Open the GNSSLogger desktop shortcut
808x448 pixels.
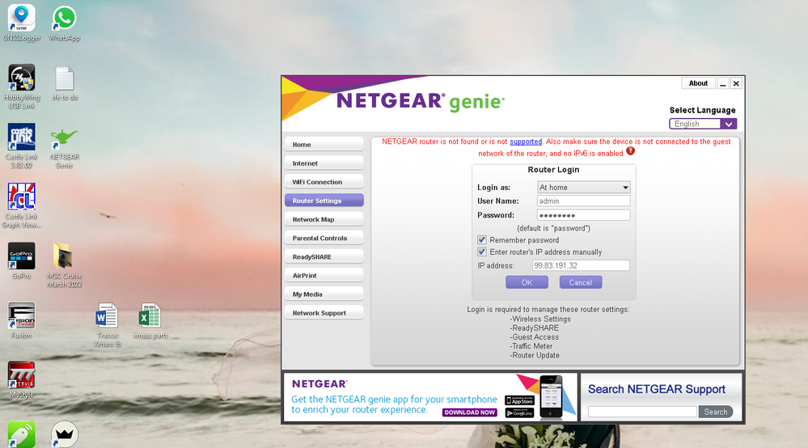click(22, 22)
